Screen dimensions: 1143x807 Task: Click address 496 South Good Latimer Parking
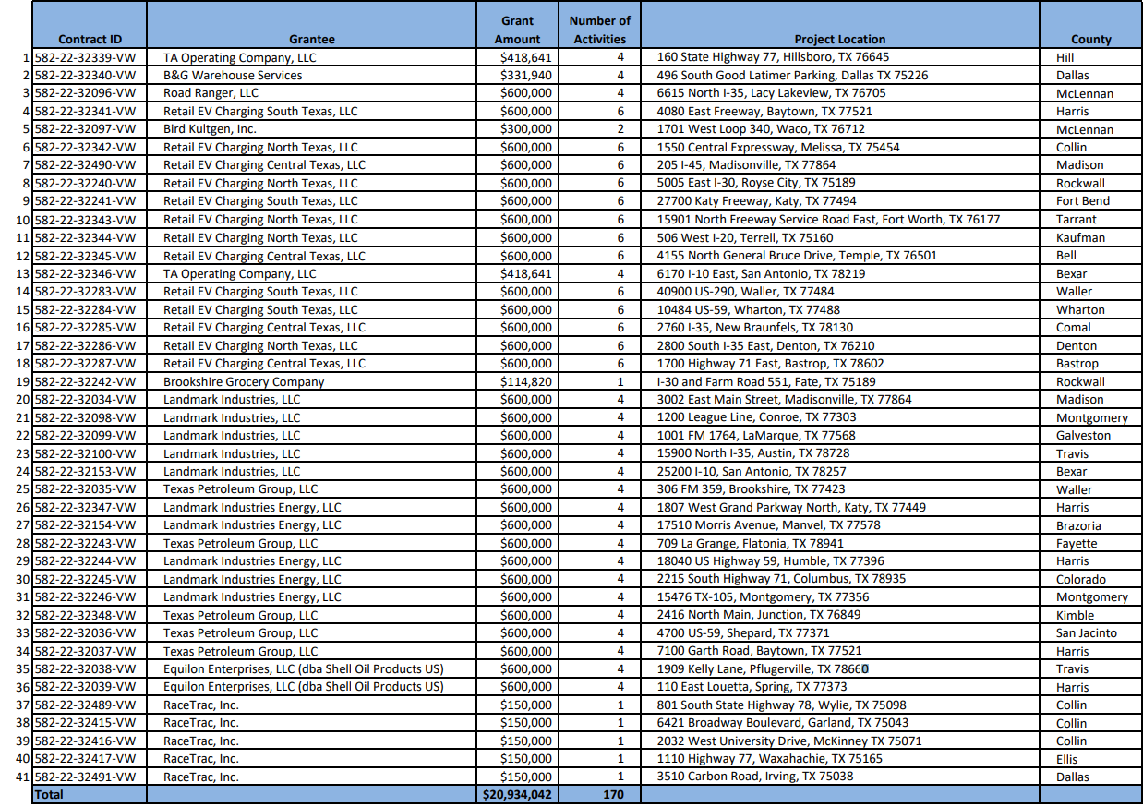[792, 76]
